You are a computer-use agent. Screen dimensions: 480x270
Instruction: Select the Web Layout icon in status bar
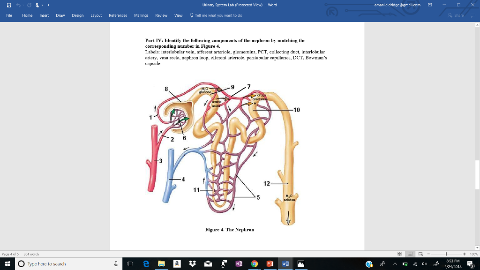click(x=420, y=254)
